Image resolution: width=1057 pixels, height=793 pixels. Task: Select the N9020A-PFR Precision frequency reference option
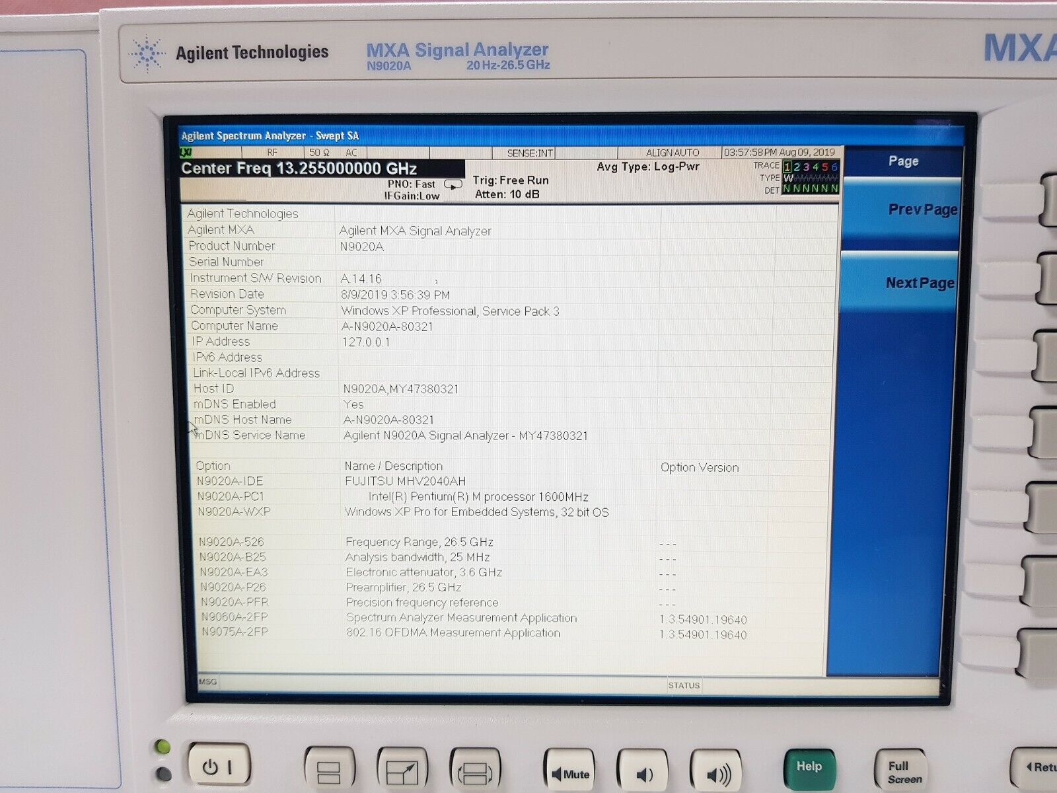point(437,603)
